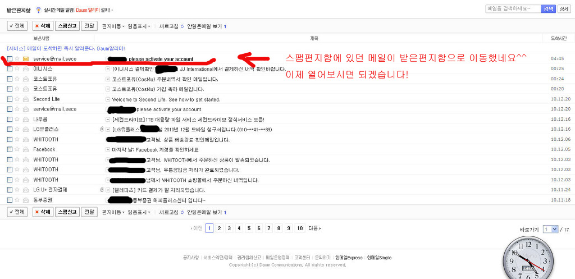
Task: Click envelope icon on 동부증권 row
Action: (x=26, y=200)
